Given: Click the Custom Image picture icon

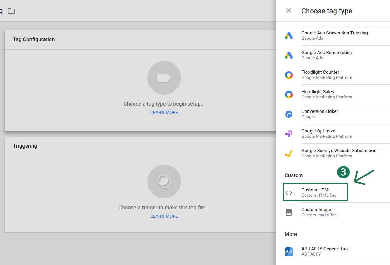Looking at the screenshot, I should [288, 212].
